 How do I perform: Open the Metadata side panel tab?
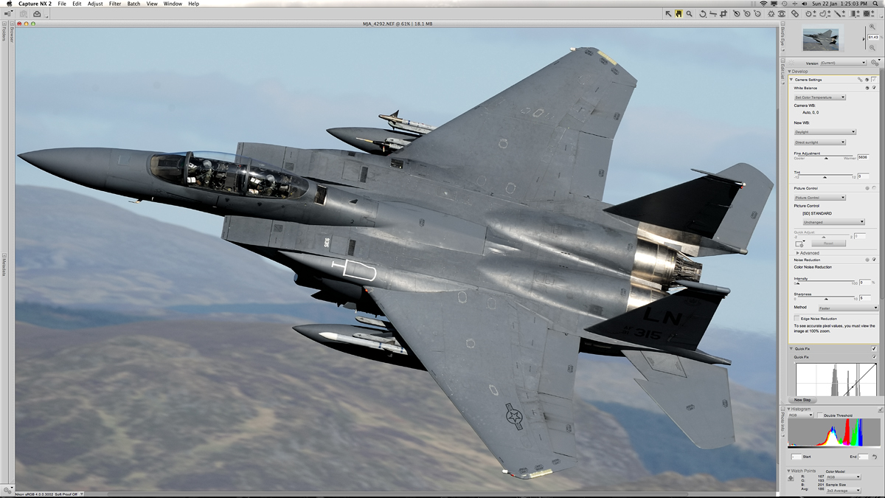pyautogui.click(x=4, y=266)
